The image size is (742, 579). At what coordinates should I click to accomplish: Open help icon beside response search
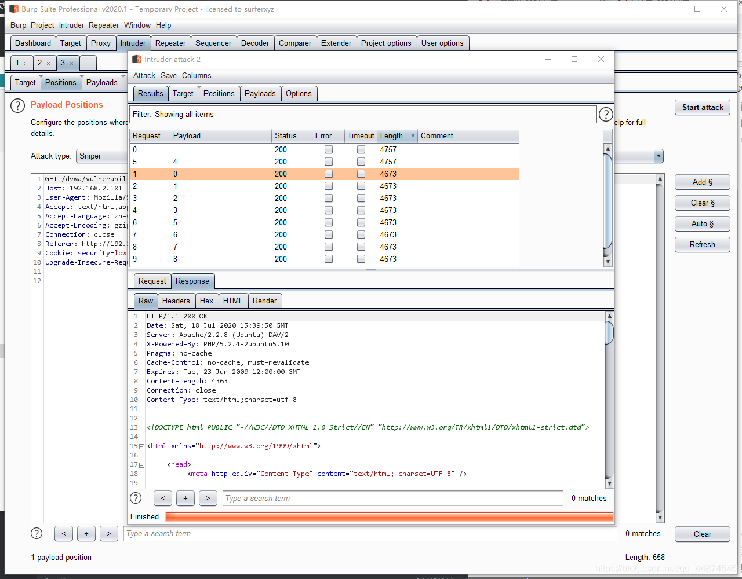[x=136, y=498]
